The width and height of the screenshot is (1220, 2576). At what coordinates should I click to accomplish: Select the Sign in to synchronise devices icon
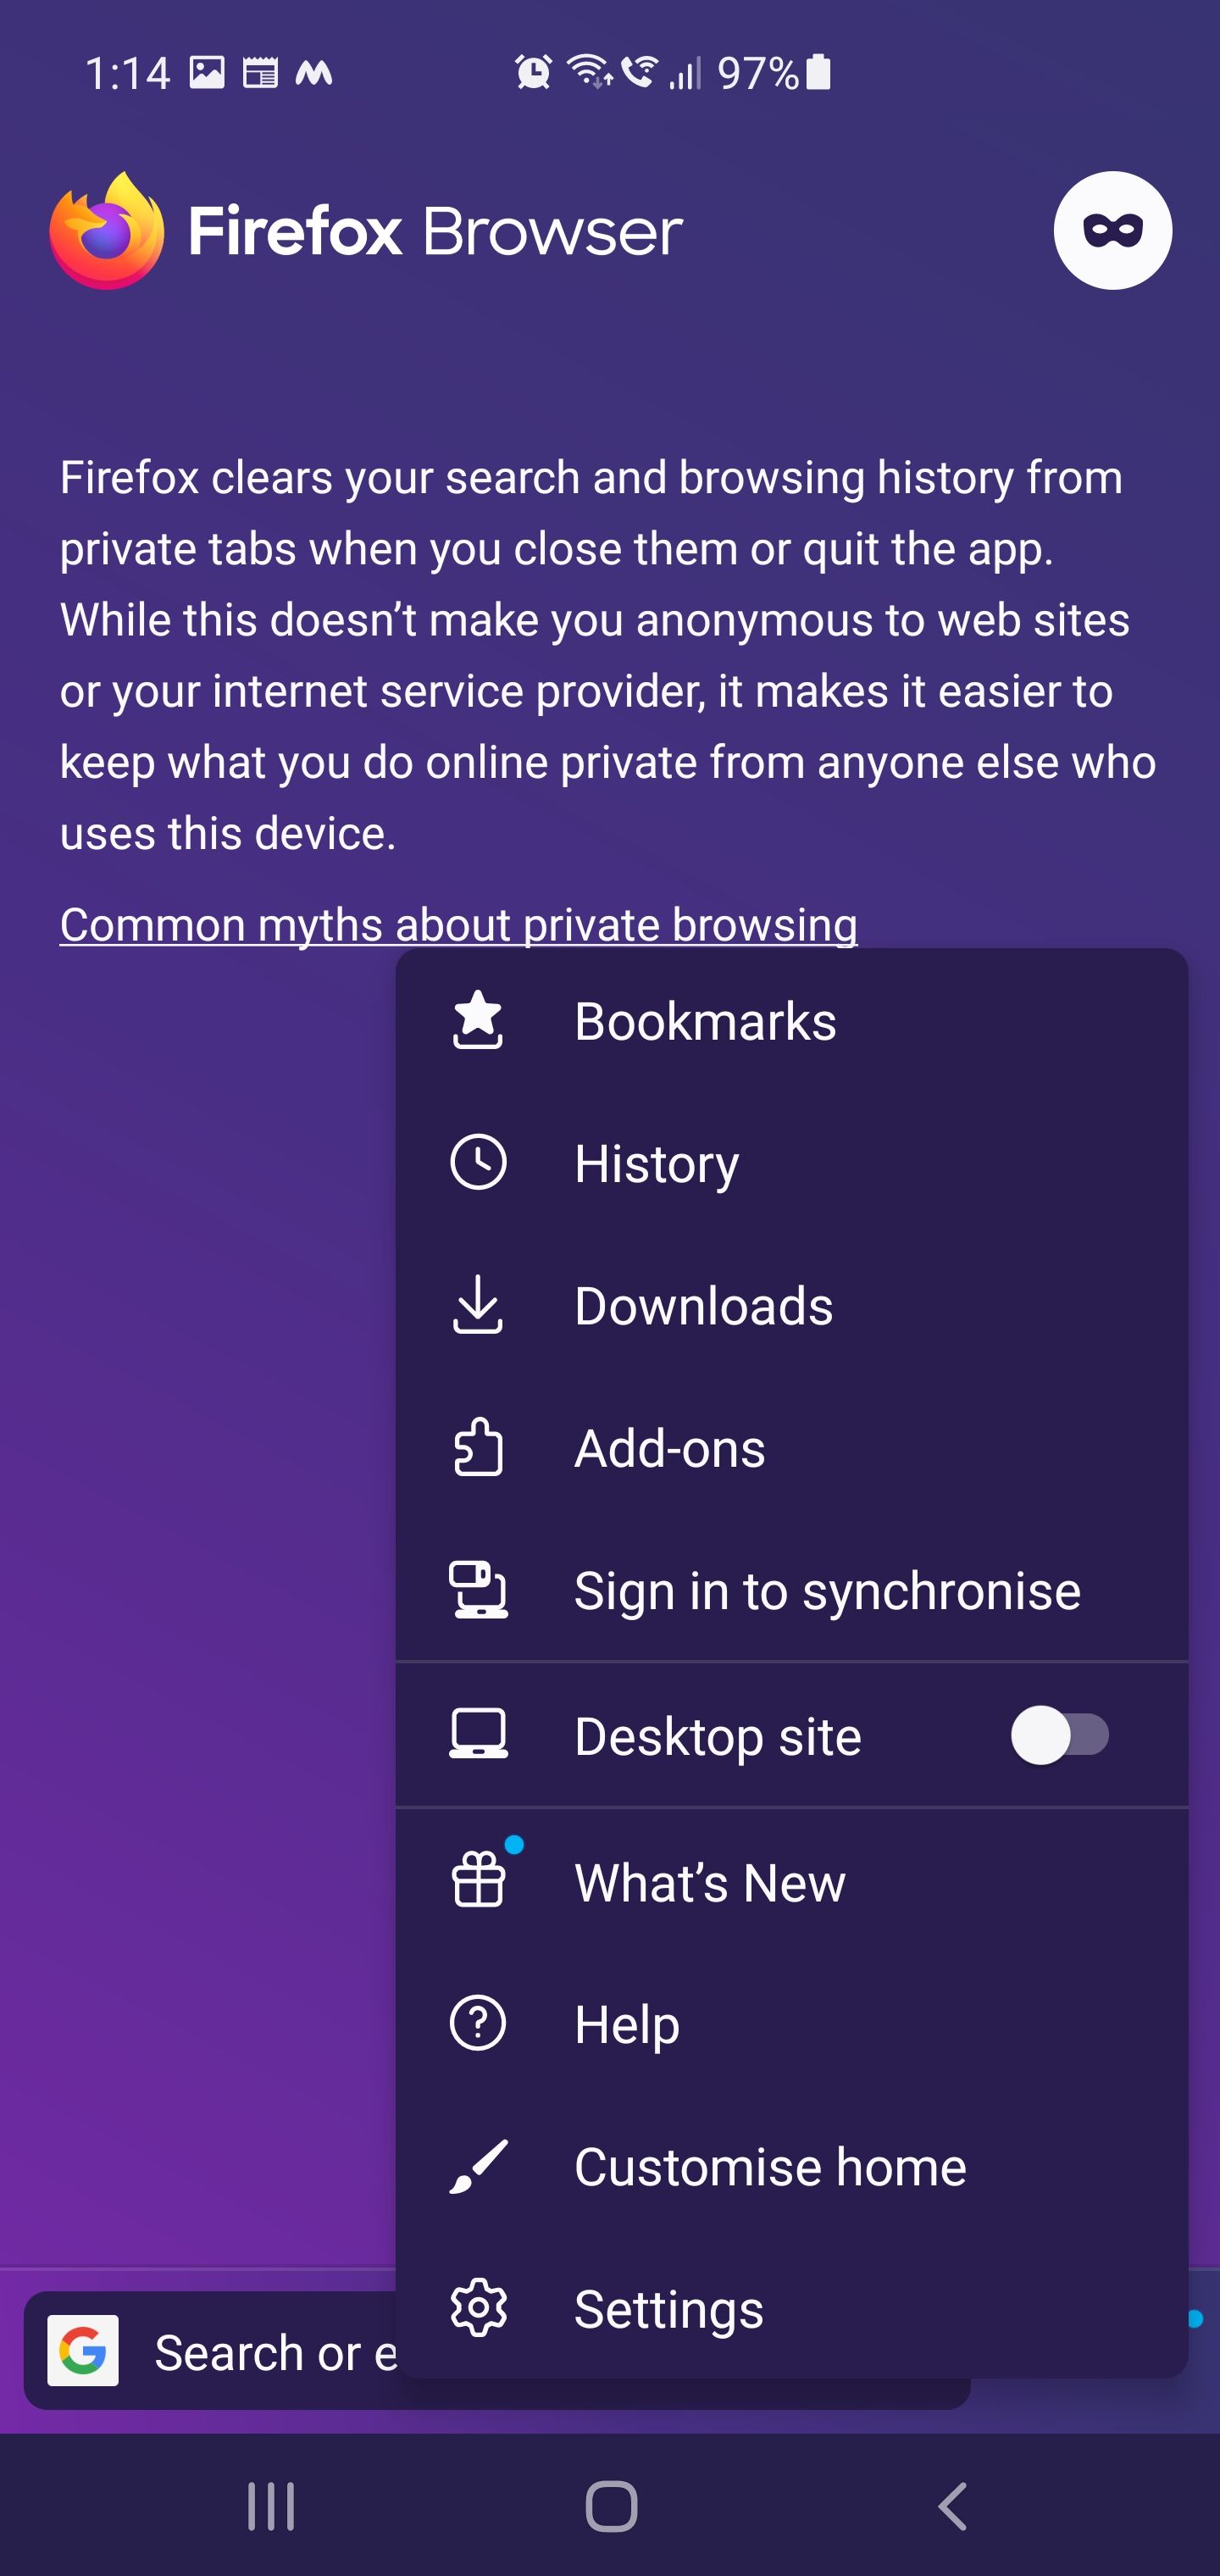(478, 1590)
